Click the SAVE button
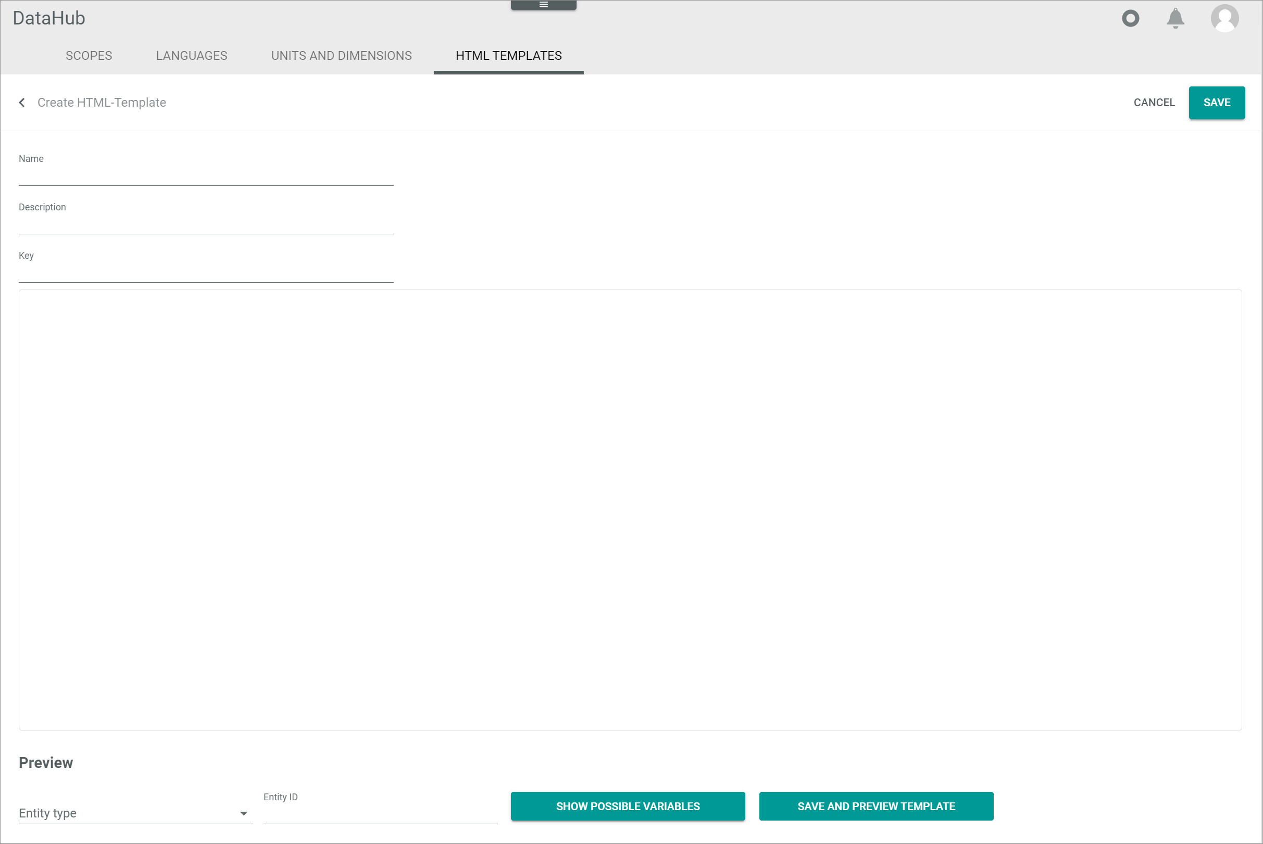The height and width of the screenshot is (844, 1263). 1217,102
